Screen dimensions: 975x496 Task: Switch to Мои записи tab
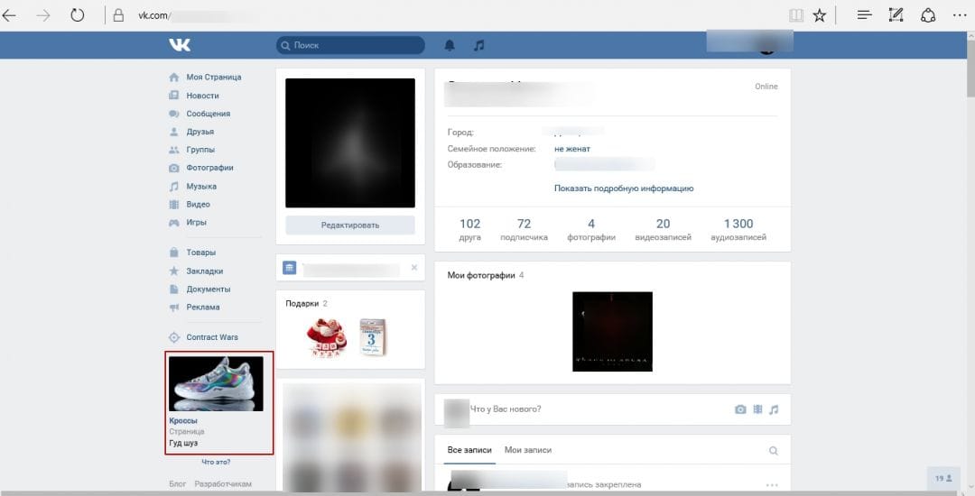(528, 450)
